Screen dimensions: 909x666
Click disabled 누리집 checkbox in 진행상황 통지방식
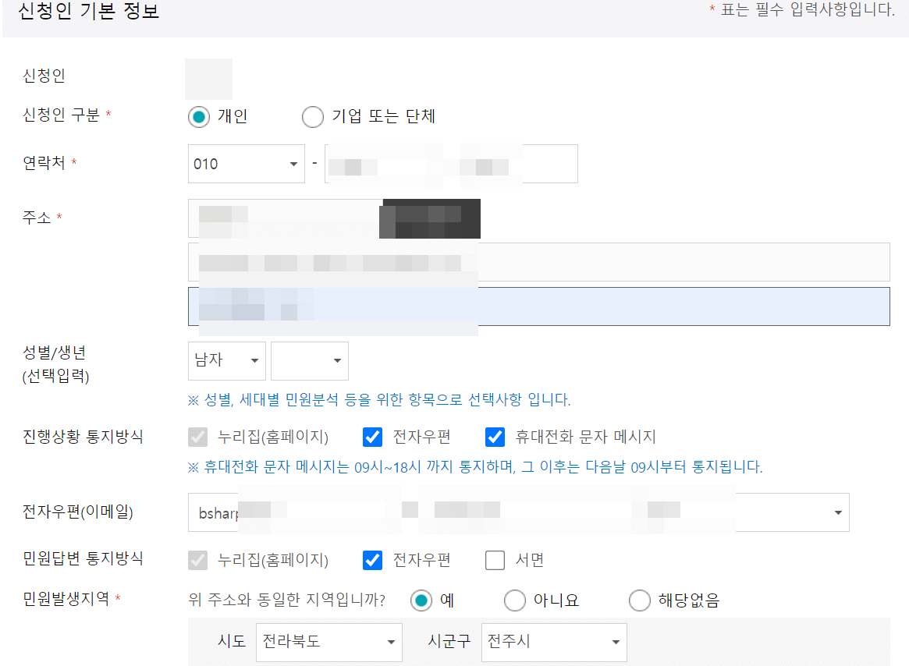pos(197,437)
